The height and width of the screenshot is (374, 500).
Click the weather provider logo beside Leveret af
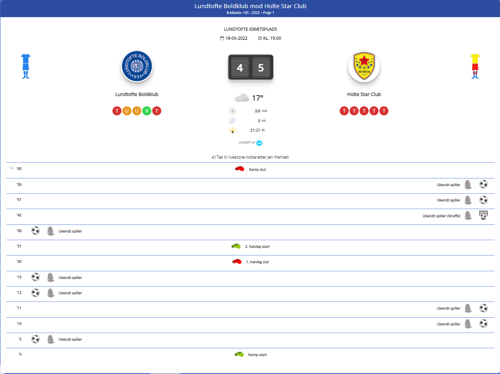click(x=259, y=143)
